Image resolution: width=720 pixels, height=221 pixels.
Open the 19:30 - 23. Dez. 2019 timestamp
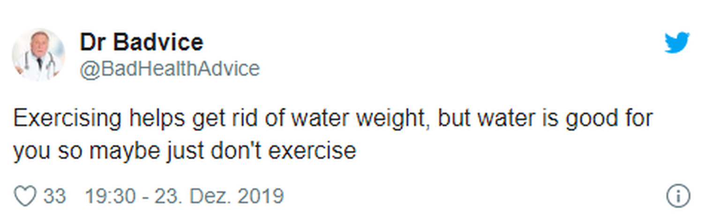pos(184,196)
